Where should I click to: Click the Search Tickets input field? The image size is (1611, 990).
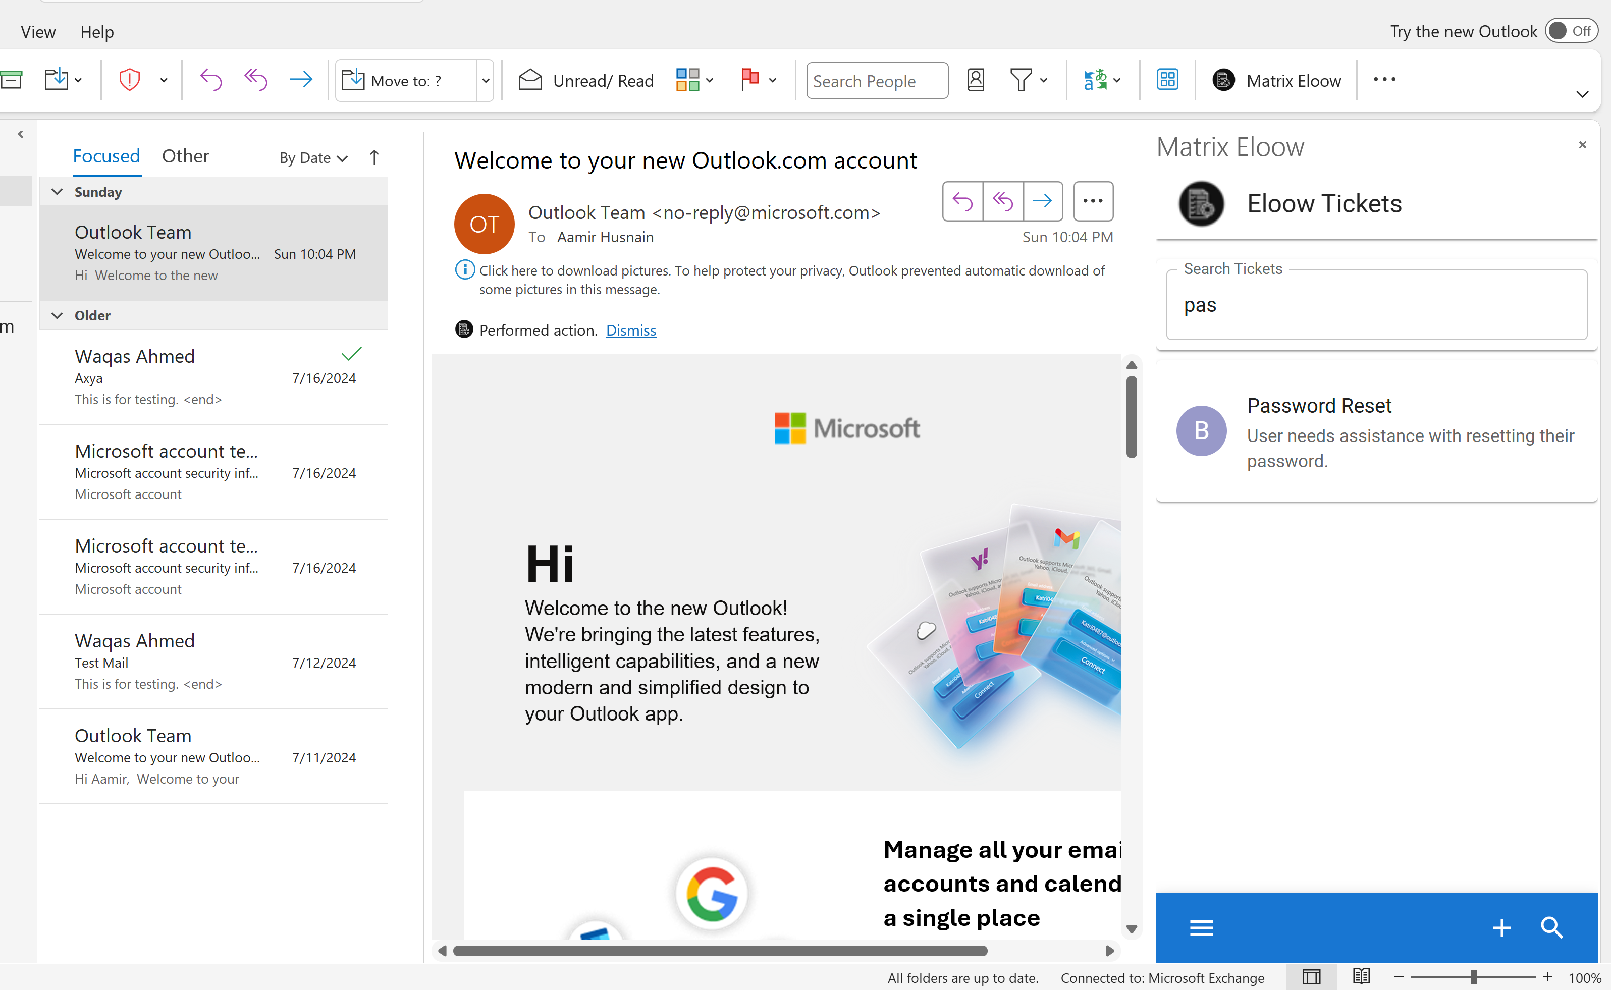click(x=1376, y=305)
